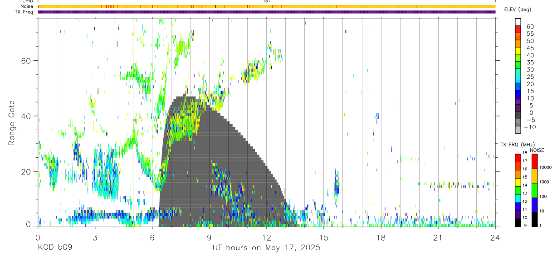557x257 pixels.
Task: Click the '35' value on the ELEV scale
Action: pyautogui.click(x=530, y=63)
